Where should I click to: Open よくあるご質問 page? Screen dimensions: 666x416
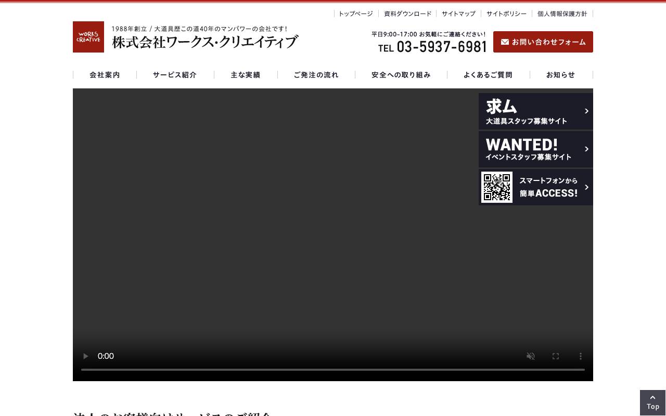coord(488,75)
